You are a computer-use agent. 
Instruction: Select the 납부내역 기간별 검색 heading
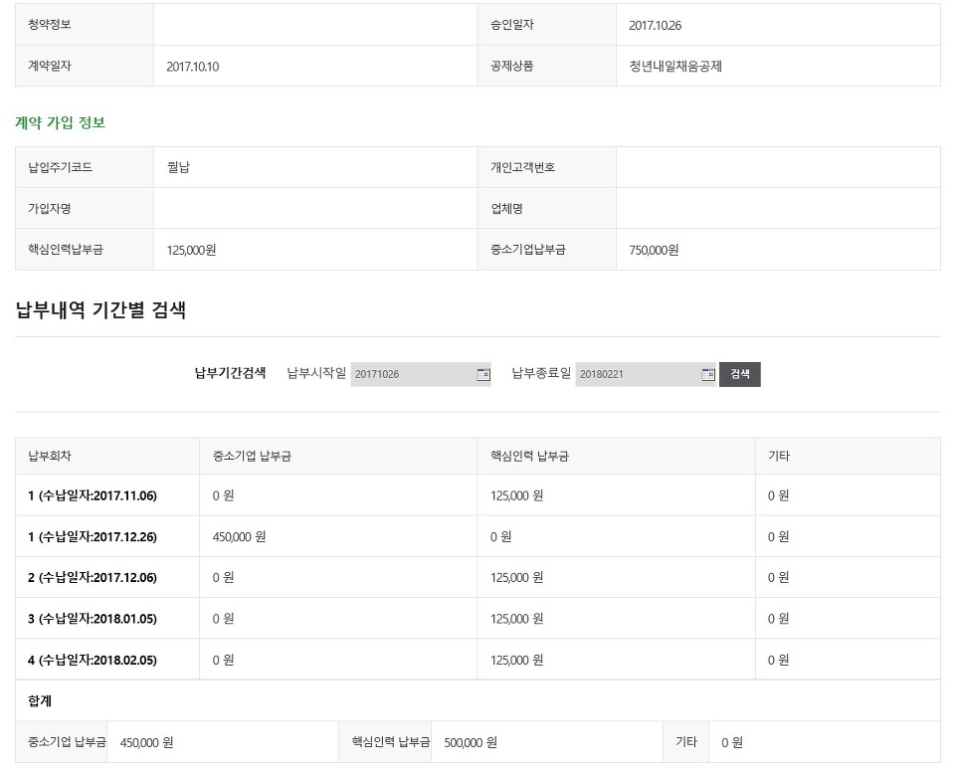100,310
